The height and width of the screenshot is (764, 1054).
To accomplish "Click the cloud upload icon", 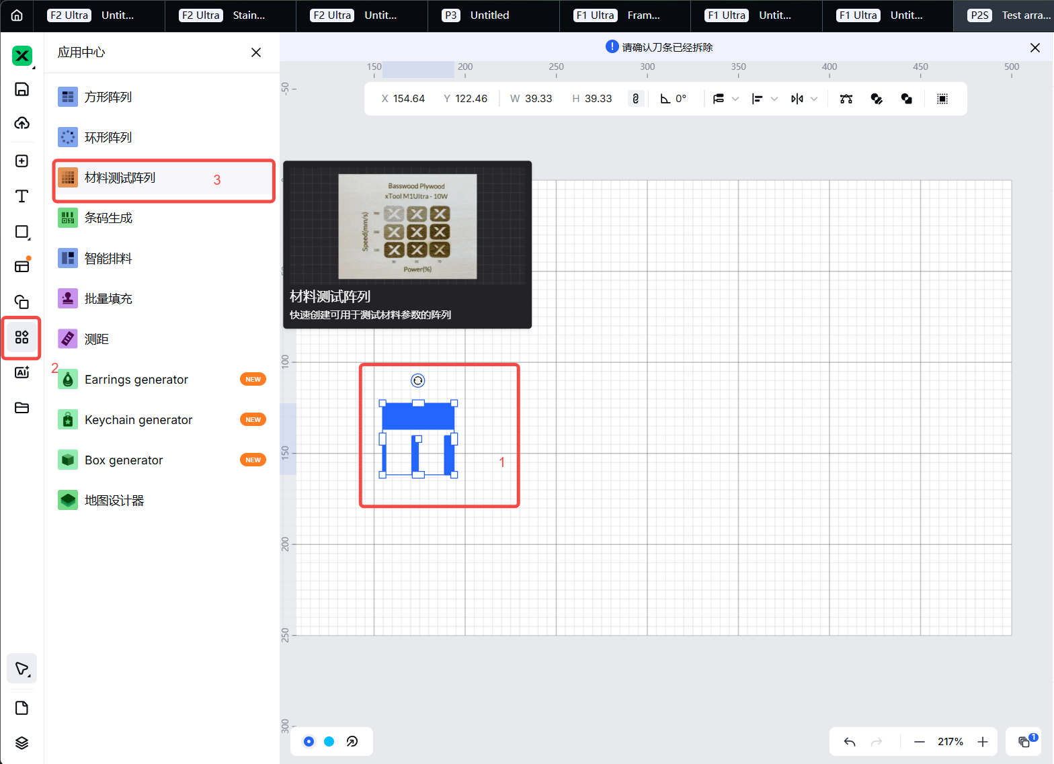I will click(22, 123).
